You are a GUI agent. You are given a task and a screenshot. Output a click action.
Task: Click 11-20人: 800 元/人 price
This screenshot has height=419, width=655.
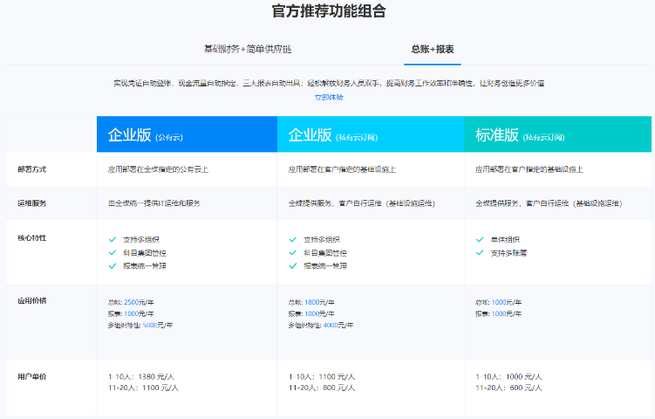(x=322, y=388)
